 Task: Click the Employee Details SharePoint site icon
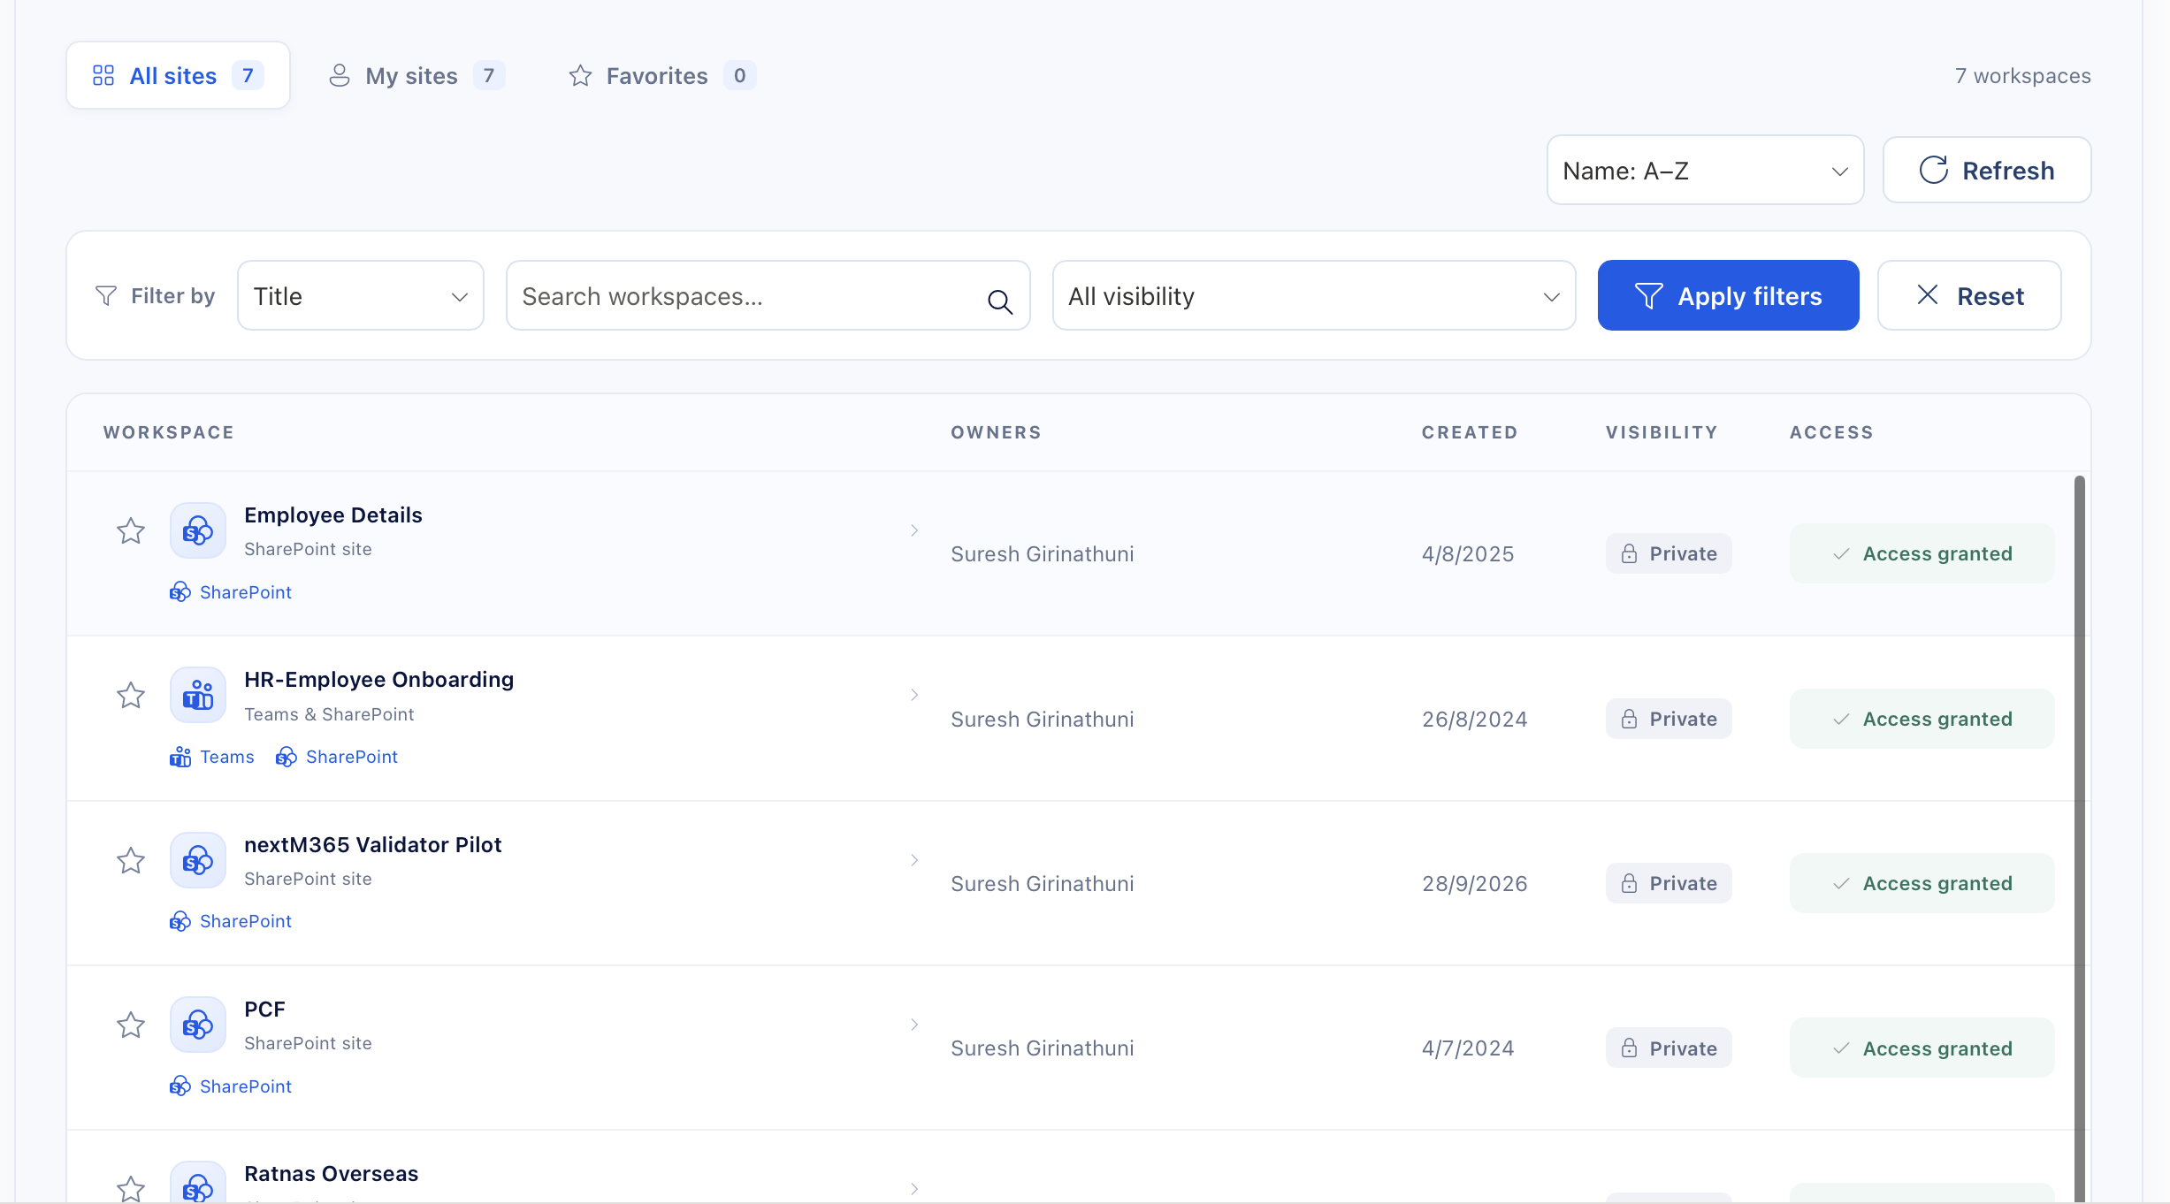(x=198, y=530)
